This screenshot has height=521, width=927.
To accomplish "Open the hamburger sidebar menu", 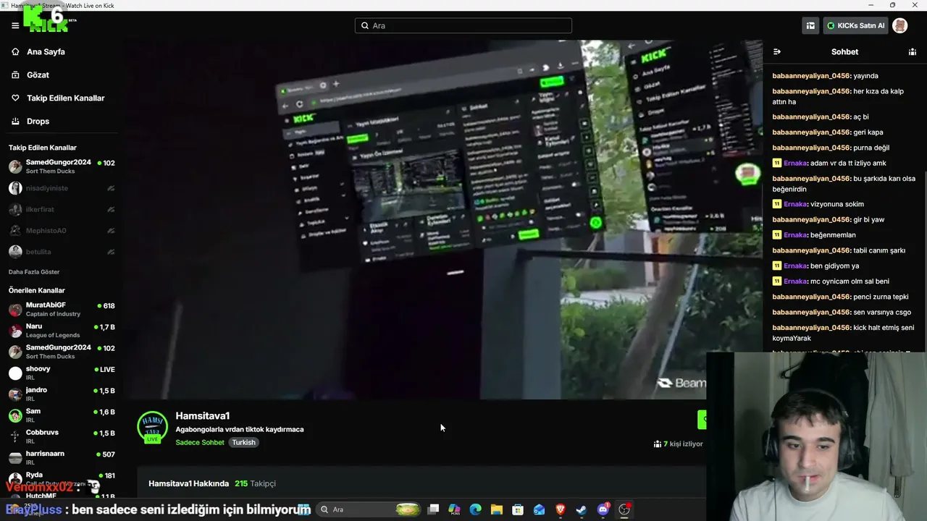I will (15, 25).
